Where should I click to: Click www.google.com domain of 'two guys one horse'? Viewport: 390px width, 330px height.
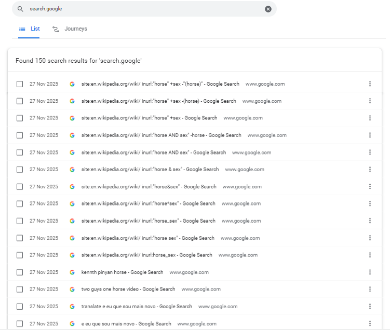[x=201, y=289]
